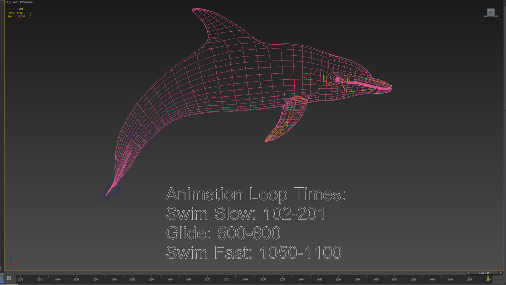Open the [Front] point-of-view viewport menu
Image resolution: width=506 pixels, height=285 pixels.
pyautogui.click(x=15, y=2)
